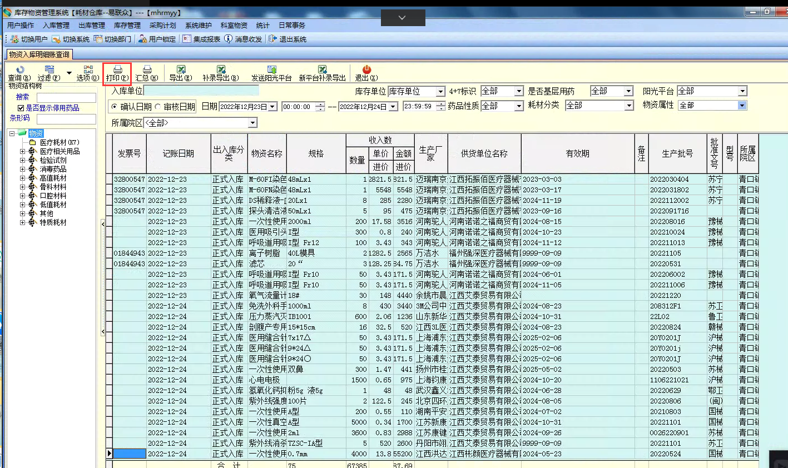This screenshot has width=788, height=468.
Task: Open the start date 2022年12月23日 picker
Action: coord(272,107)
